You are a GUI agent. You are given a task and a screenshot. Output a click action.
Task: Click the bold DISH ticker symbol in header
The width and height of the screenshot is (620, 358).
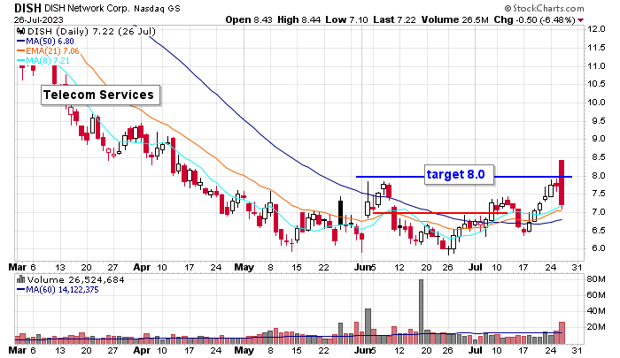27,8
